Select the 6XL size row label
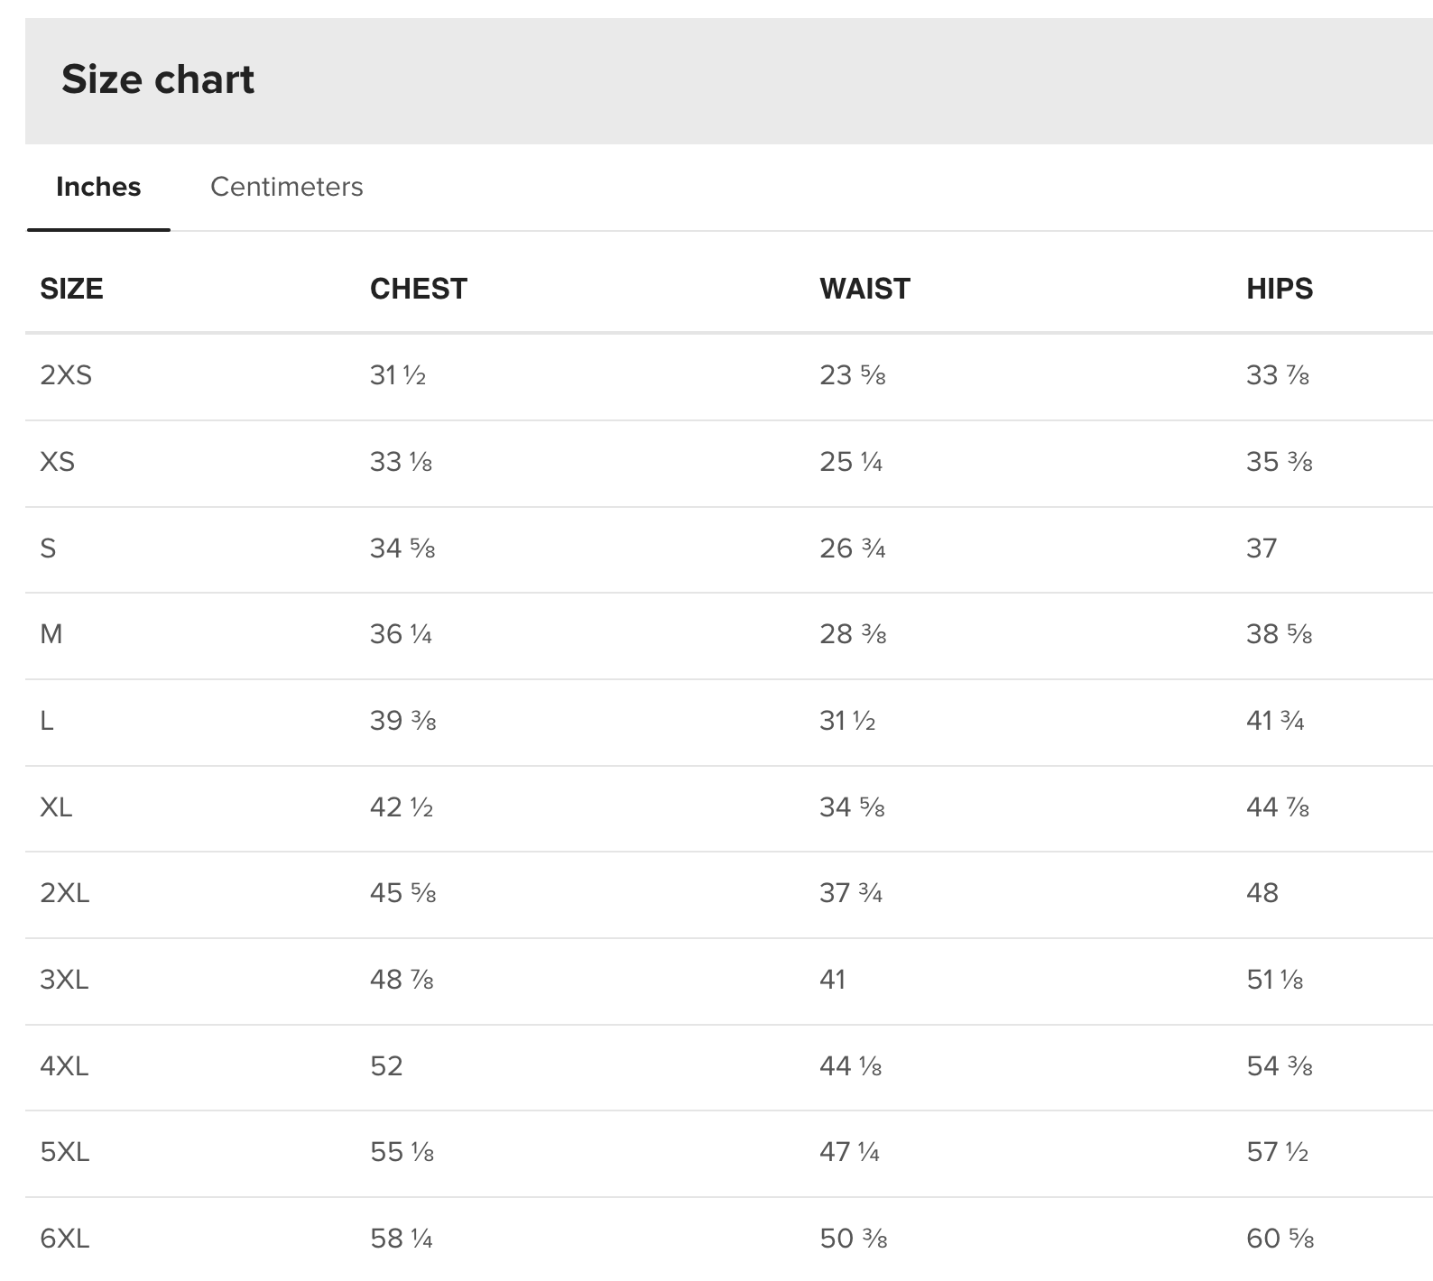 [65, 1239]
